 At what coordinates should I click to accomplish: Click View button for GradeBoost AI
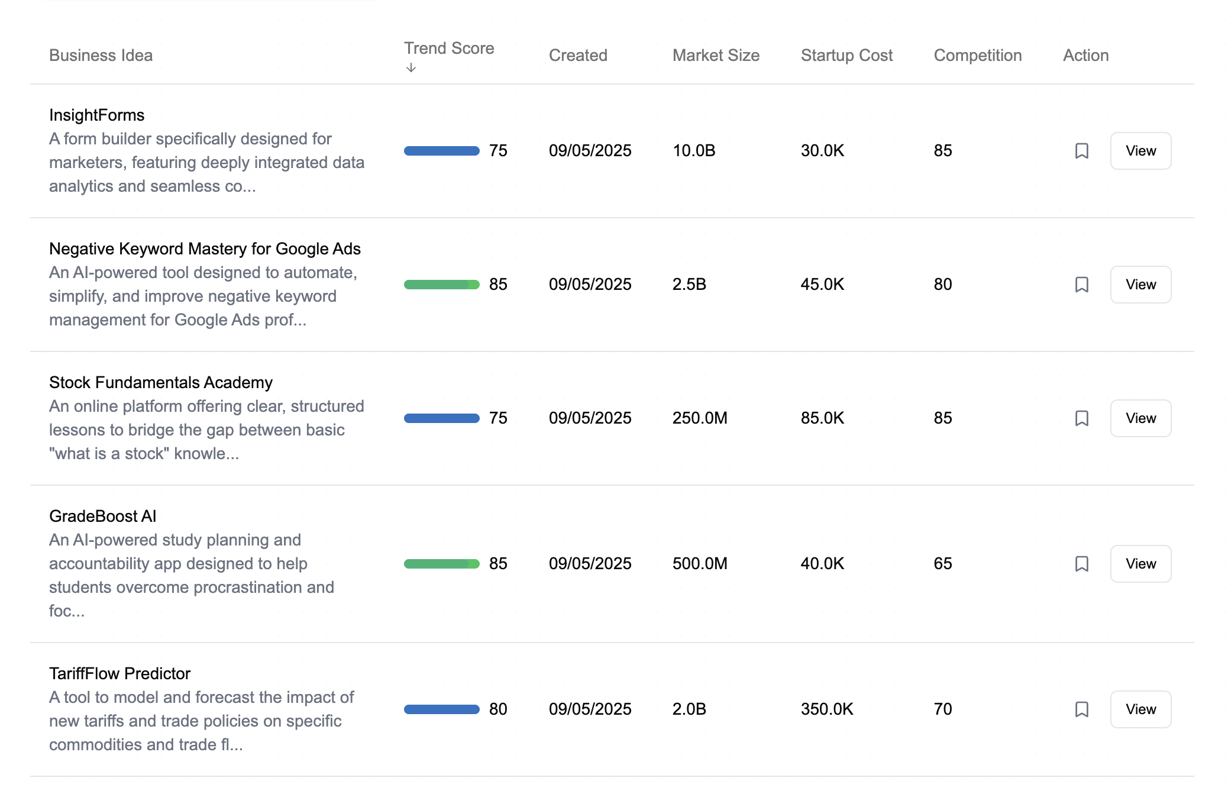click(1140, 564)
